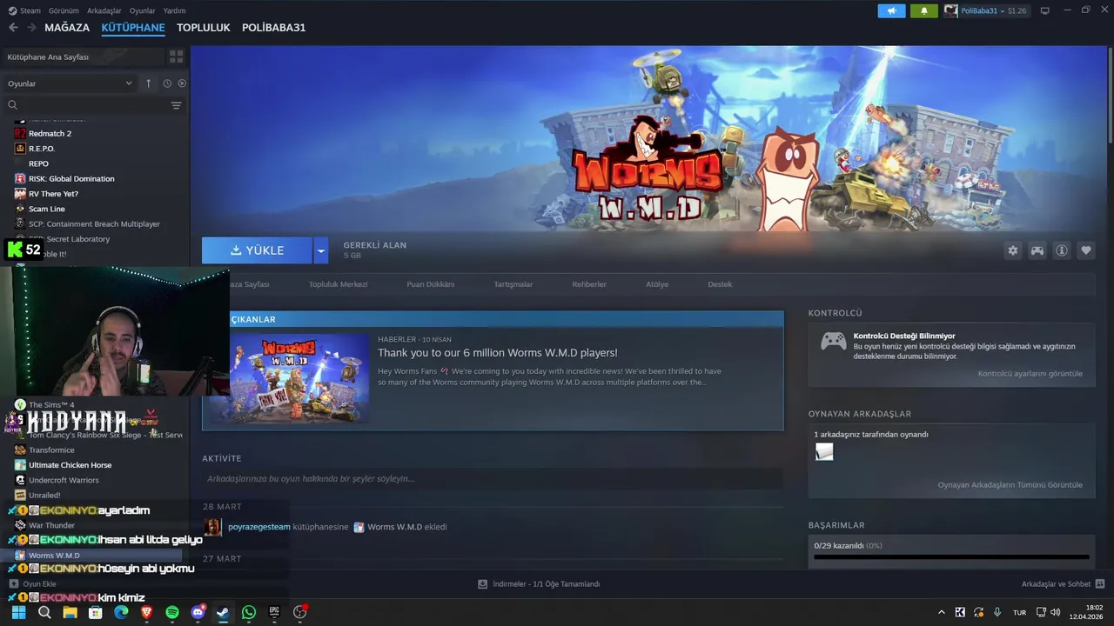
Task: Click poyrazegesteam avatar in activity feed
Action: tap(212, 527)
